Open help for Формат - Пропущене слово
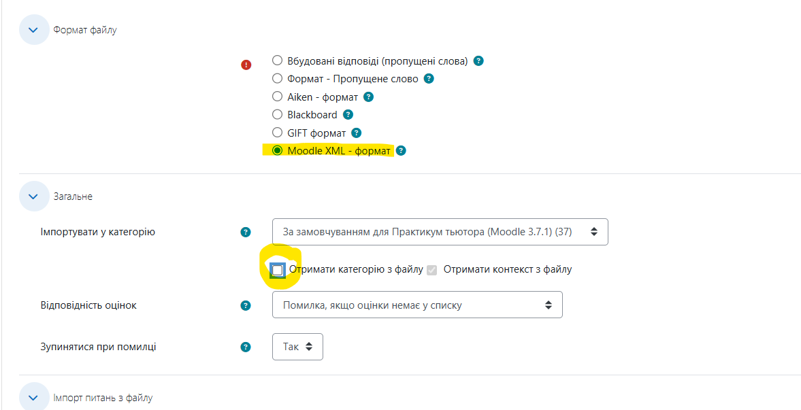Viewport: 801px width, 410px height. [x=429, y=79]
